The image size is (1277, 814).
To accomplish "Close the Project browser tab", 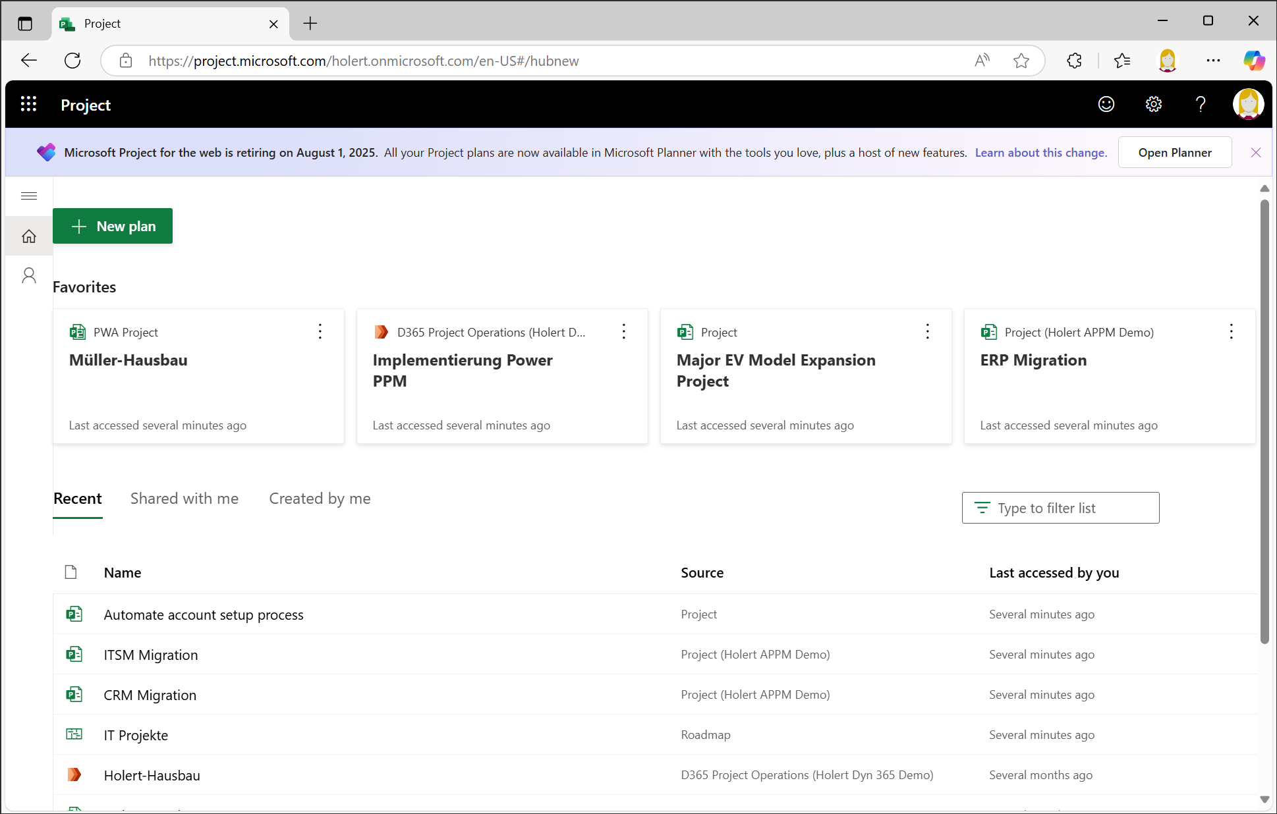I will tap(273, 24).
